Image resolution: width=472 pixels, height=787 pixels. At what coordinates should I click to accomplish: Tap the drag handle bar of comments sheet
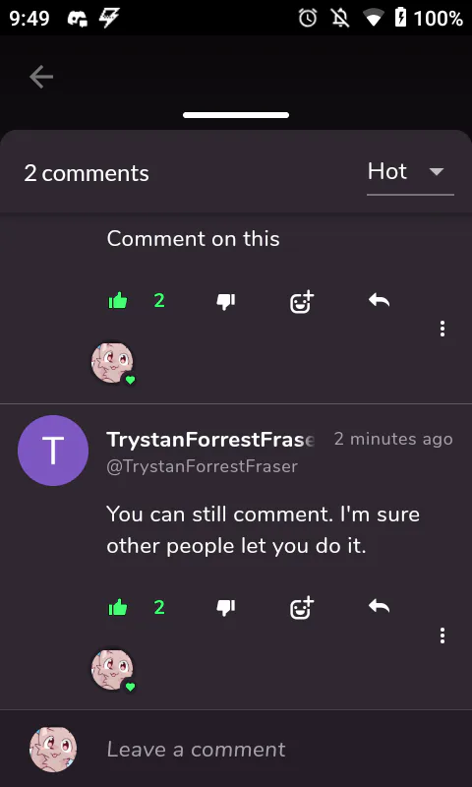click(236, 115)
